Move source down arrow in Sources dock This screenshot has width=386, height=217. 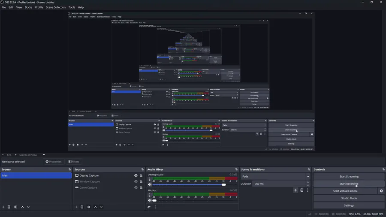[x=101, y=207]
